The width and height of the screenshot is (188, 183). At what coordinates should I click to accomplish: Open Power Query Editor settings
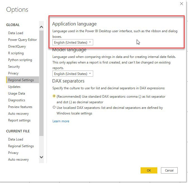click(22, 40)
